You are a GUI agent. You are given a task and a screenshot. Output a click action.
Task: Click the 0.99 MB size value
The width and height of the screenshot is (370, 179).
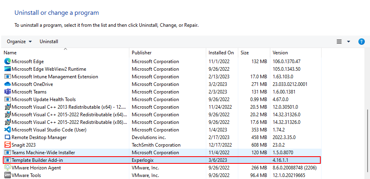coord(259,99)
